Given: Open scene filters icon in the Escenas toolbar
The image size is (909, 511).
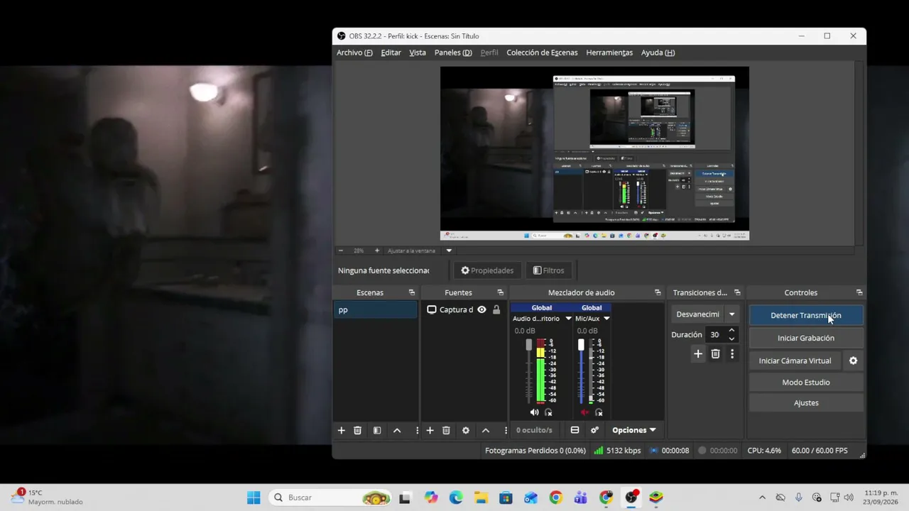Looking at the screenshot, I should [x=377, y=430].
